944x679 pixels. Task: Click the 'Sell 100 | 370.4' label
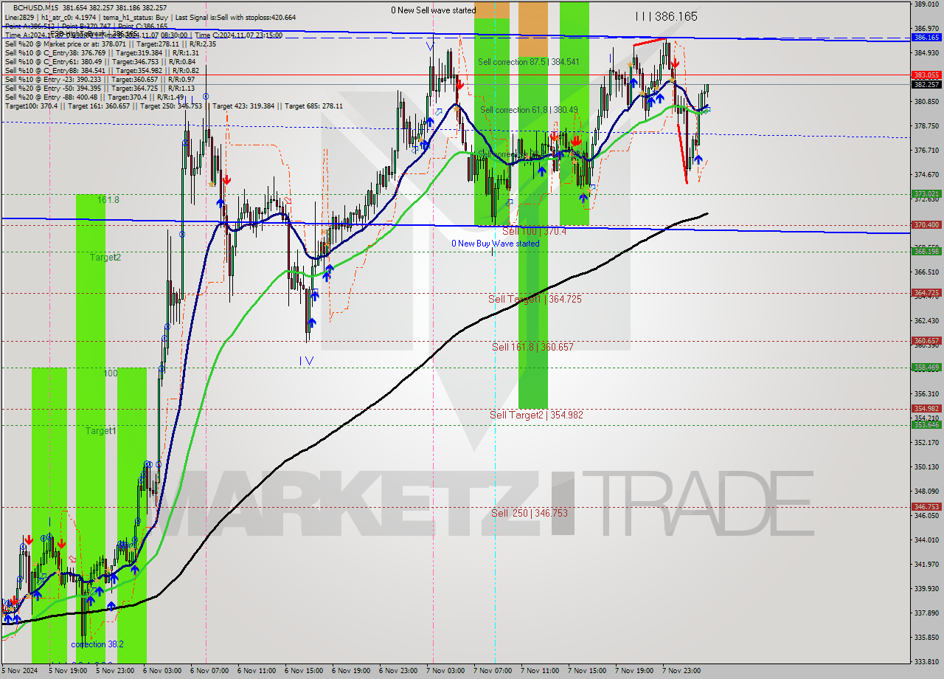tap(534, 231)
